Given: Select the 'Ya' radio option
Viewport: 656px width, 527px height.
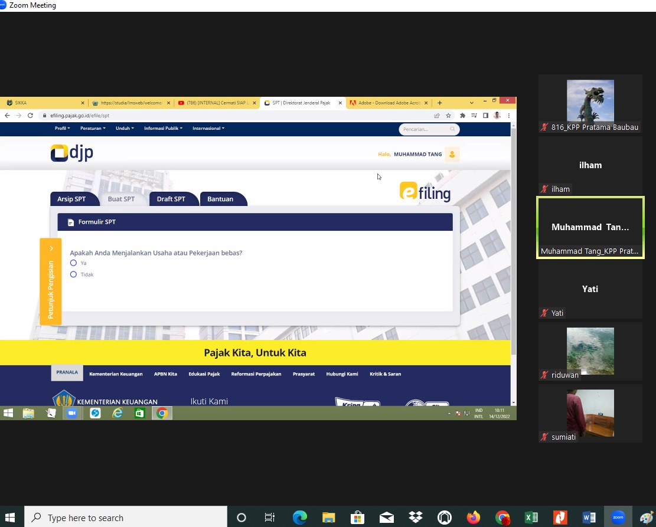Looking at the screenshot, I should (x=74, y=263).
